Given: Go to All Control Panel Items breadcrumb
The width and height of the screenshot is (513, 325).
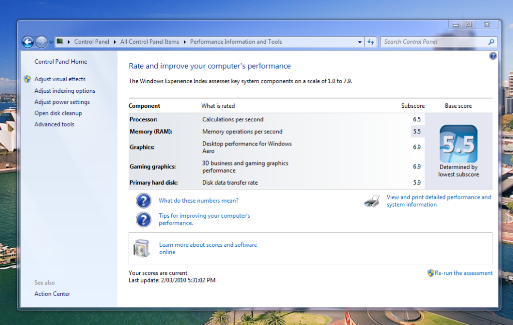Looking at the screenshot, I should [x=149, y=42].
